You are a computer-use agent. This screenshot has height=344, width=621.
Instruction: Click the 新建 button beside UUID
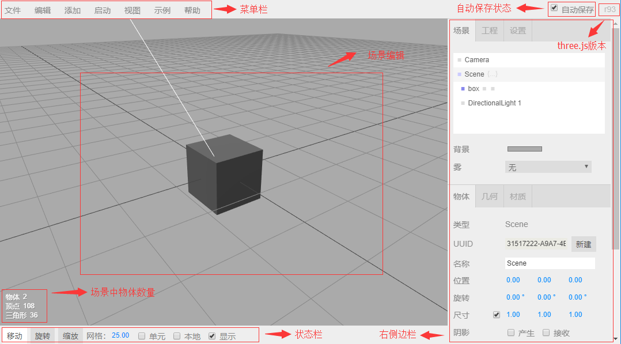584,244
